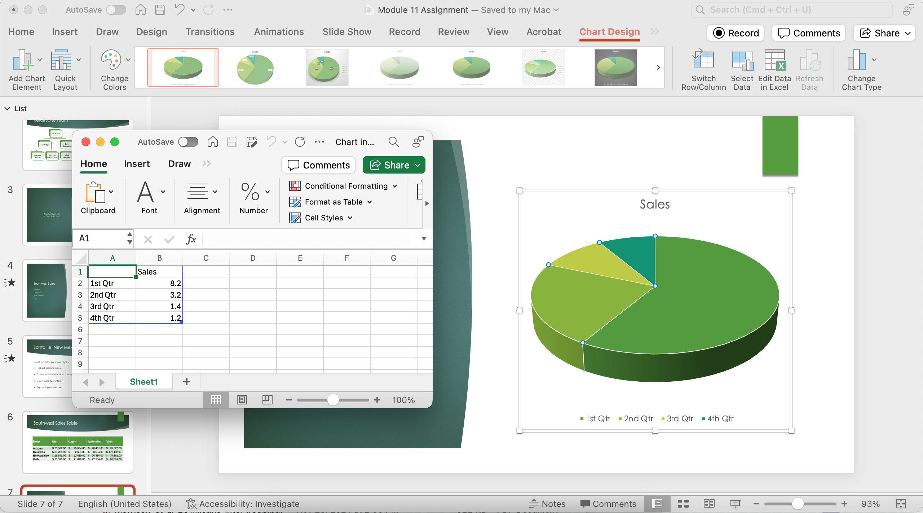This screenshot has height=513, width=923.
Task: Expand Excel formula bar chevron
Action: tap(424, 238)
